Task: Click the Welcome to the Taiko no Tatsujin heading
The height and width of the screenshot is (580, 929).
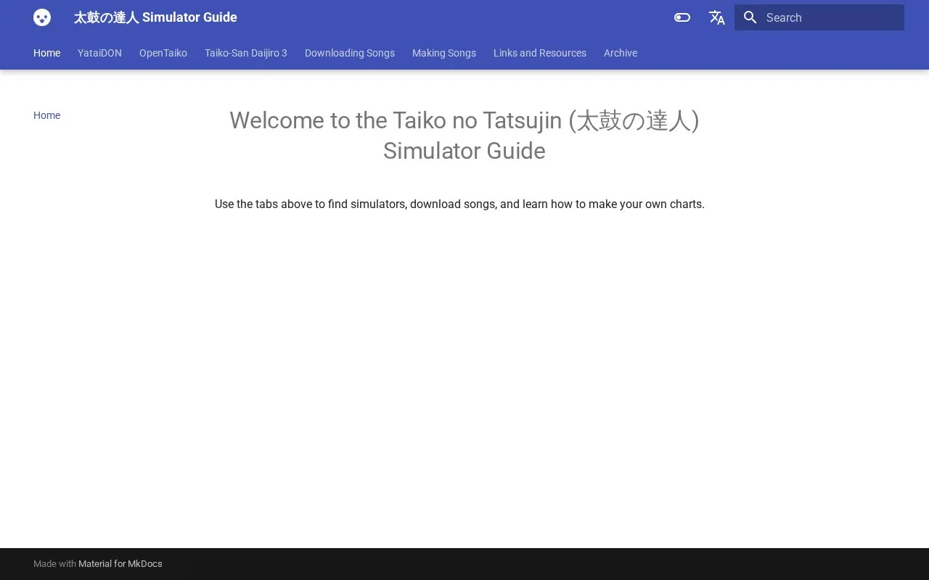Action: point(464,136)
